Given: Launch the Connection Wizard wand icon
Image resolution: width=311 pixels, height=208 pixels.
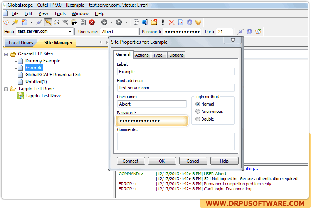Looking at the screenshot, I should click(15, 22).
